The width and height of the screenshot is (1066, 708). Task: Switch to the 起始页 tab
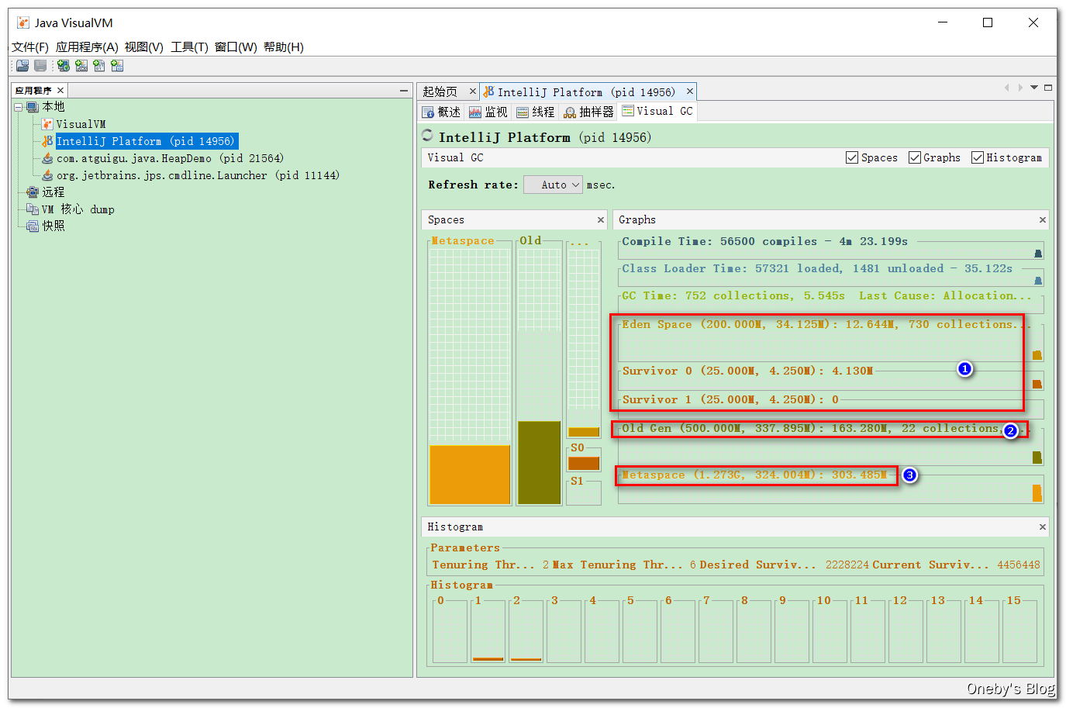(x=441, y=92)
